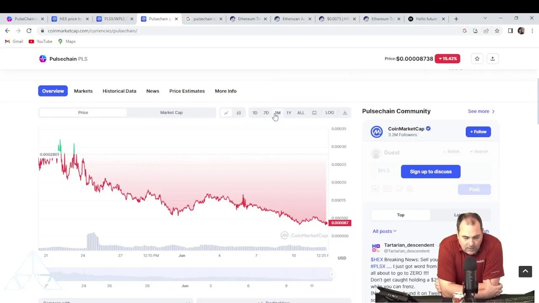Open Chrome tab search dropdown arrow
The height and width of the screenshot is (303, 539).
coord(485,18)
